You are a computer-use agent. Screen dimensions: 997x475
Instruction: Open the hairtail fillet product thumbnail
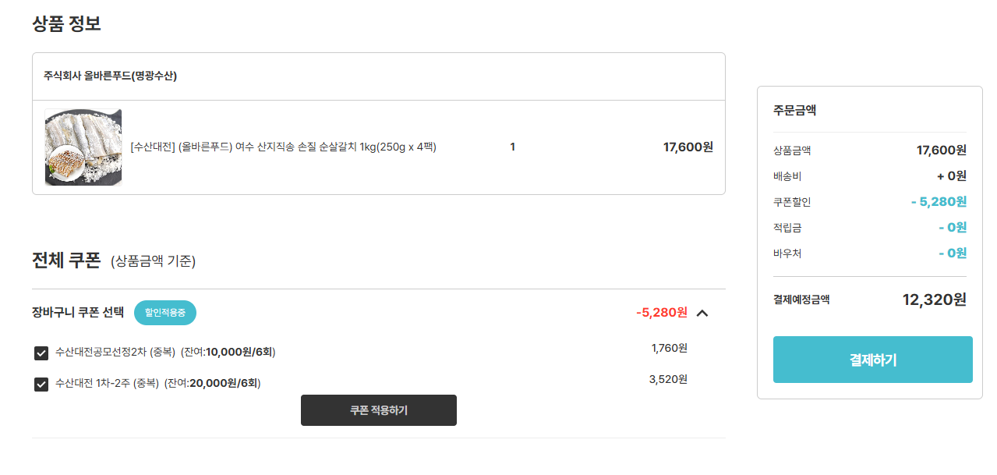(83, 147)
